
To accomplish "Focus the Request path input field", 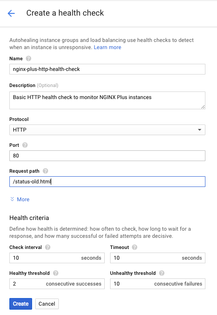I will 107,182.
